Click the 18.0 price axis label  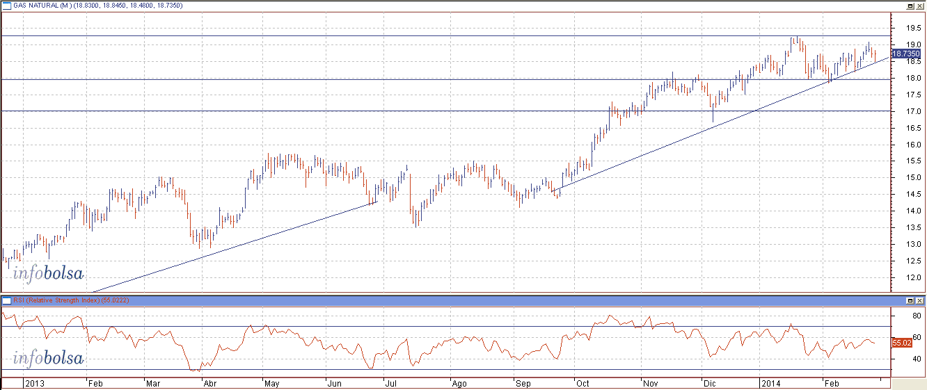pyautogui.click(x=914, y=78)
